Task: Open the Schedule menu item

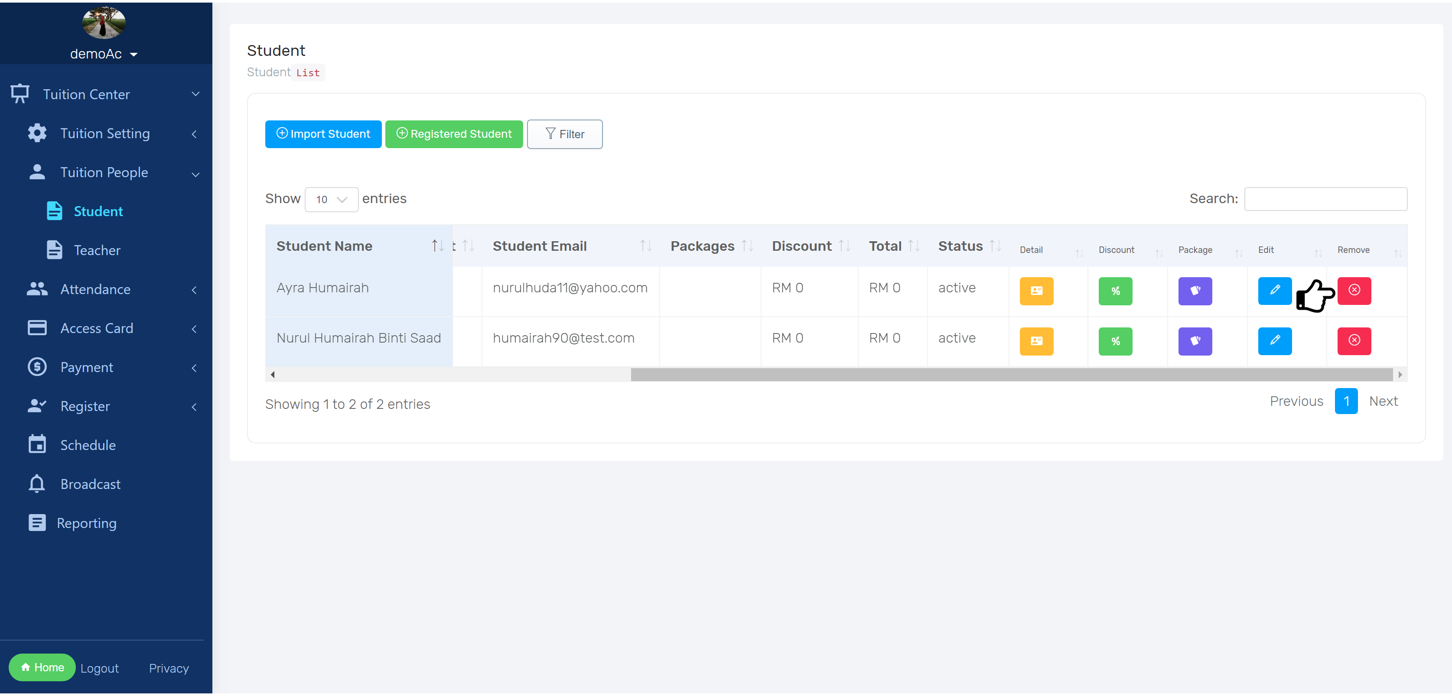Action: pos(88,445)
